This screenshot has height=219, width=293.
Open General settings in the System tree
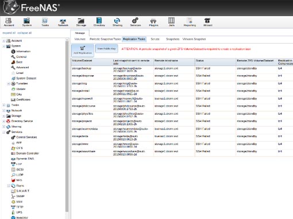click(19, 57)
